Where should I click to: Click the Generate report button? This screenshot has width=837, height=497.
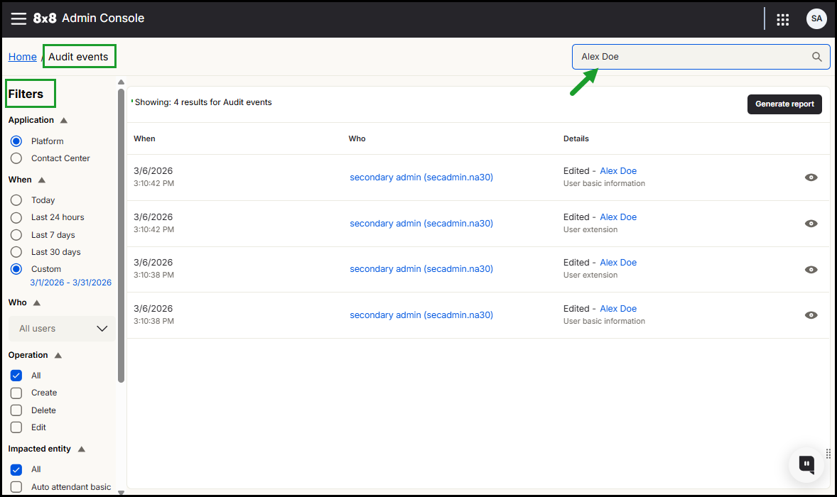click(784, 104)
